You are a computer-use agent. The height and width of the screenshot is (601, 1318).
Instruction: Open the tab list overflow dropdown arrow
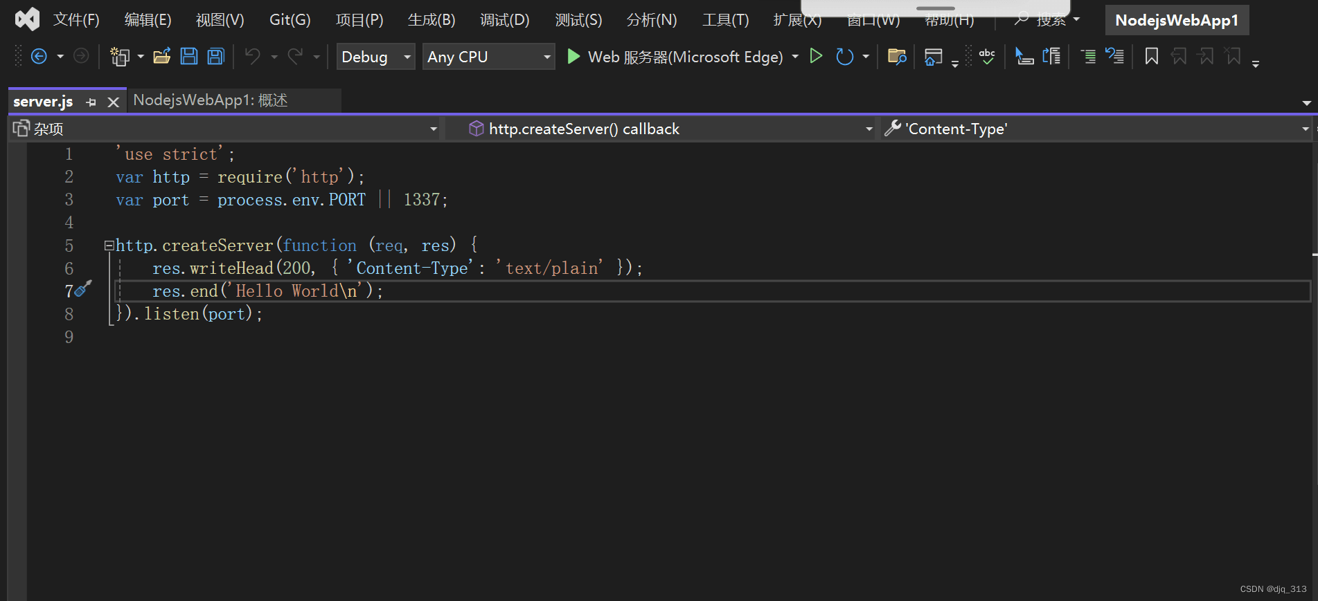pos(1306,103)
